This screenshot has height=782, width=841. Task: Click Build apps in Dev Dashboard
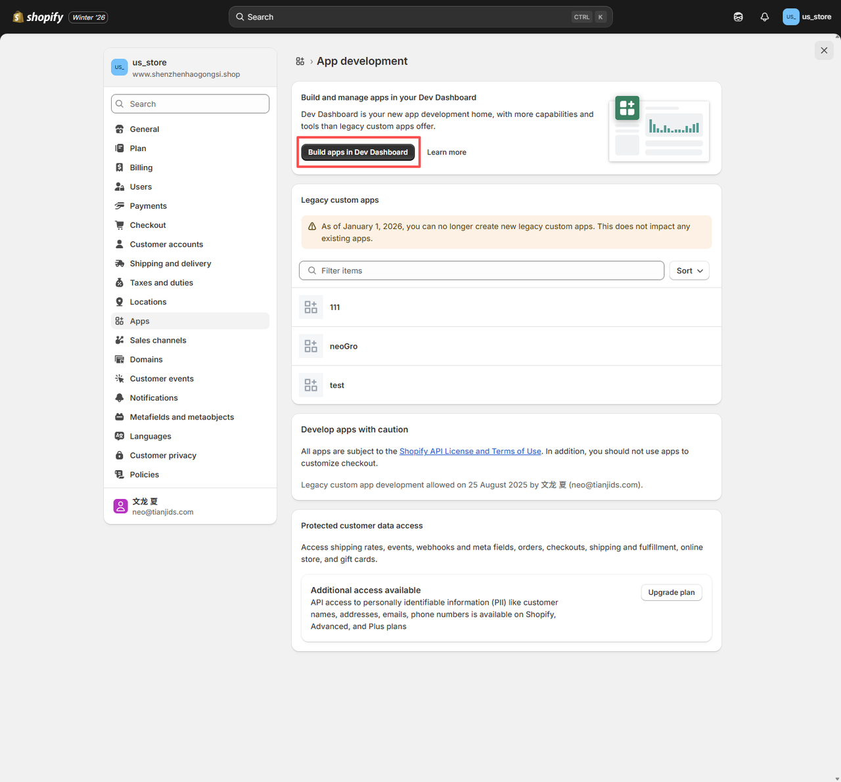click(358, 152)
